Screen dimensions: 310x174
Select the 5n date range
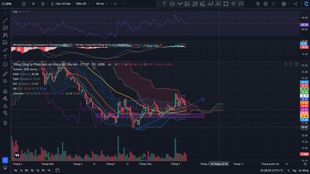(43, 170)
